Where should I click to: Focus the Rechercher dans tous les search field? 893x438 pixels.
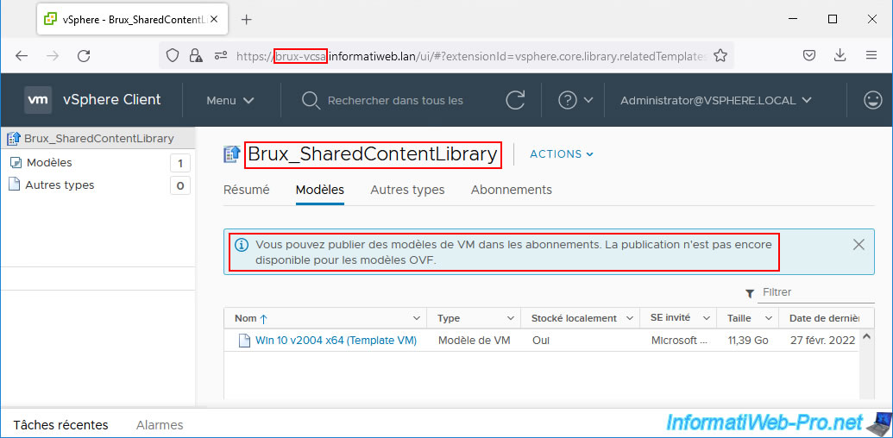pyautogui.click(x=395, y=101)
